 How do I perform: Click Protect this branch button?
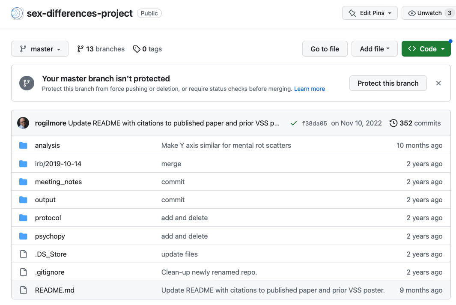pyautogui.click(x=387, y=83)
